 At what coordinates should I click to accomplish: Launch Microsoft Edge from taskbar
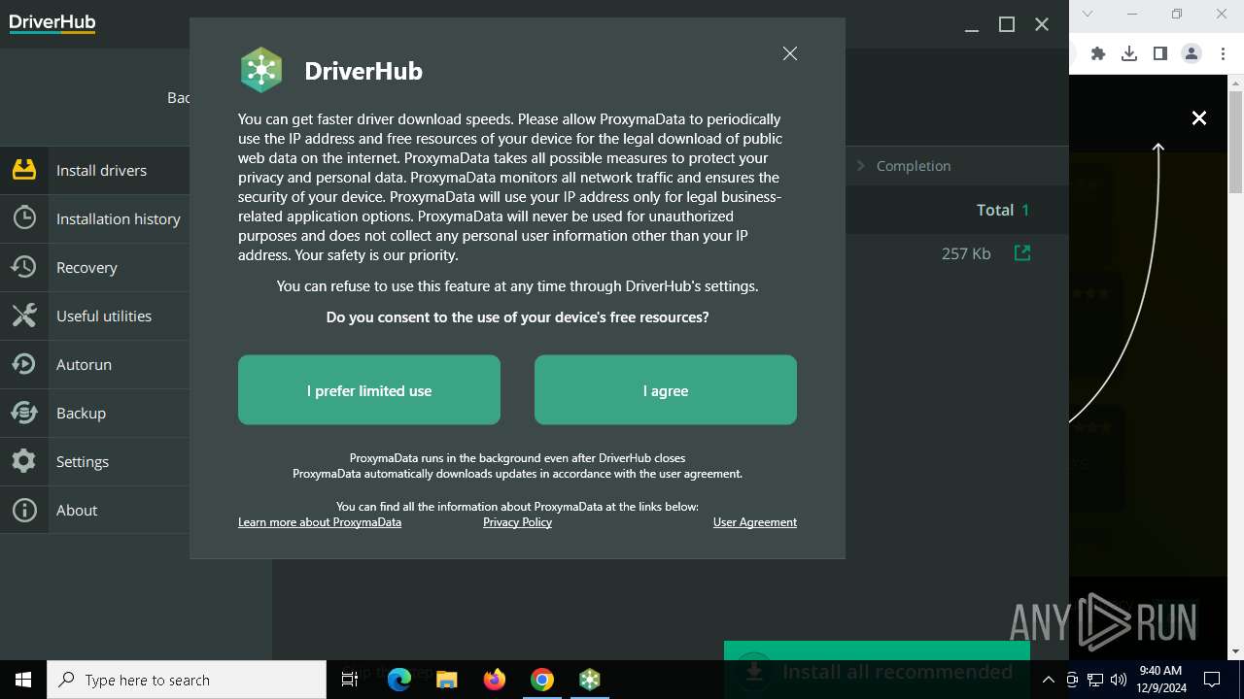point(399,680)
